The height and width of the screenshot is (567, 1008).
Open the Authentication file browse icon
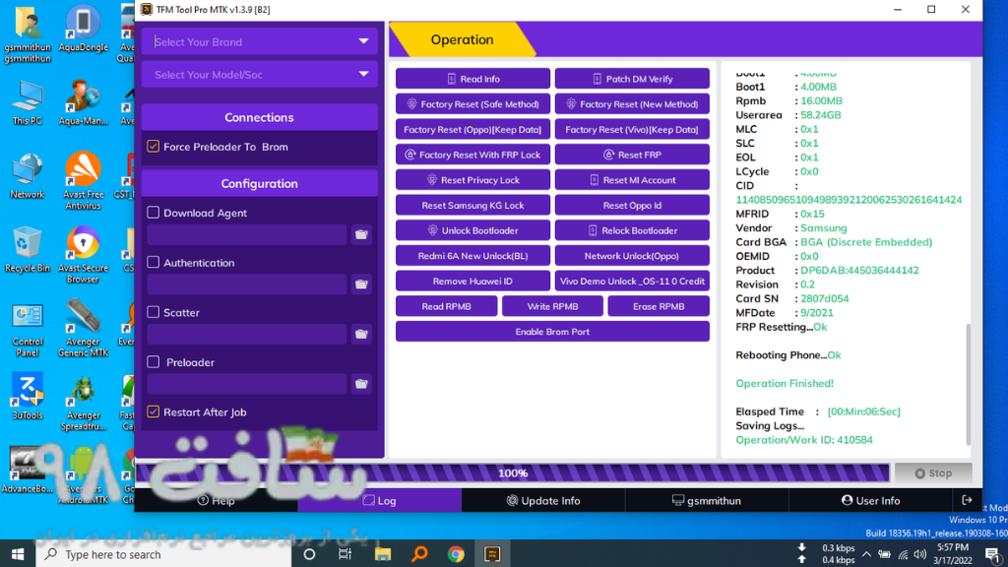361,284
